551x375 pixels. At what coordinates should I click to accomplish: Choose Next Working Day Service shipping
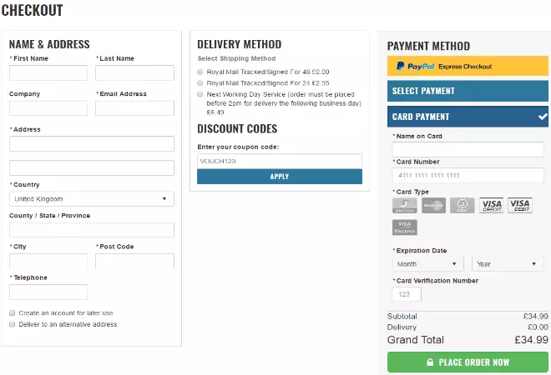click(x=200, y=95)
